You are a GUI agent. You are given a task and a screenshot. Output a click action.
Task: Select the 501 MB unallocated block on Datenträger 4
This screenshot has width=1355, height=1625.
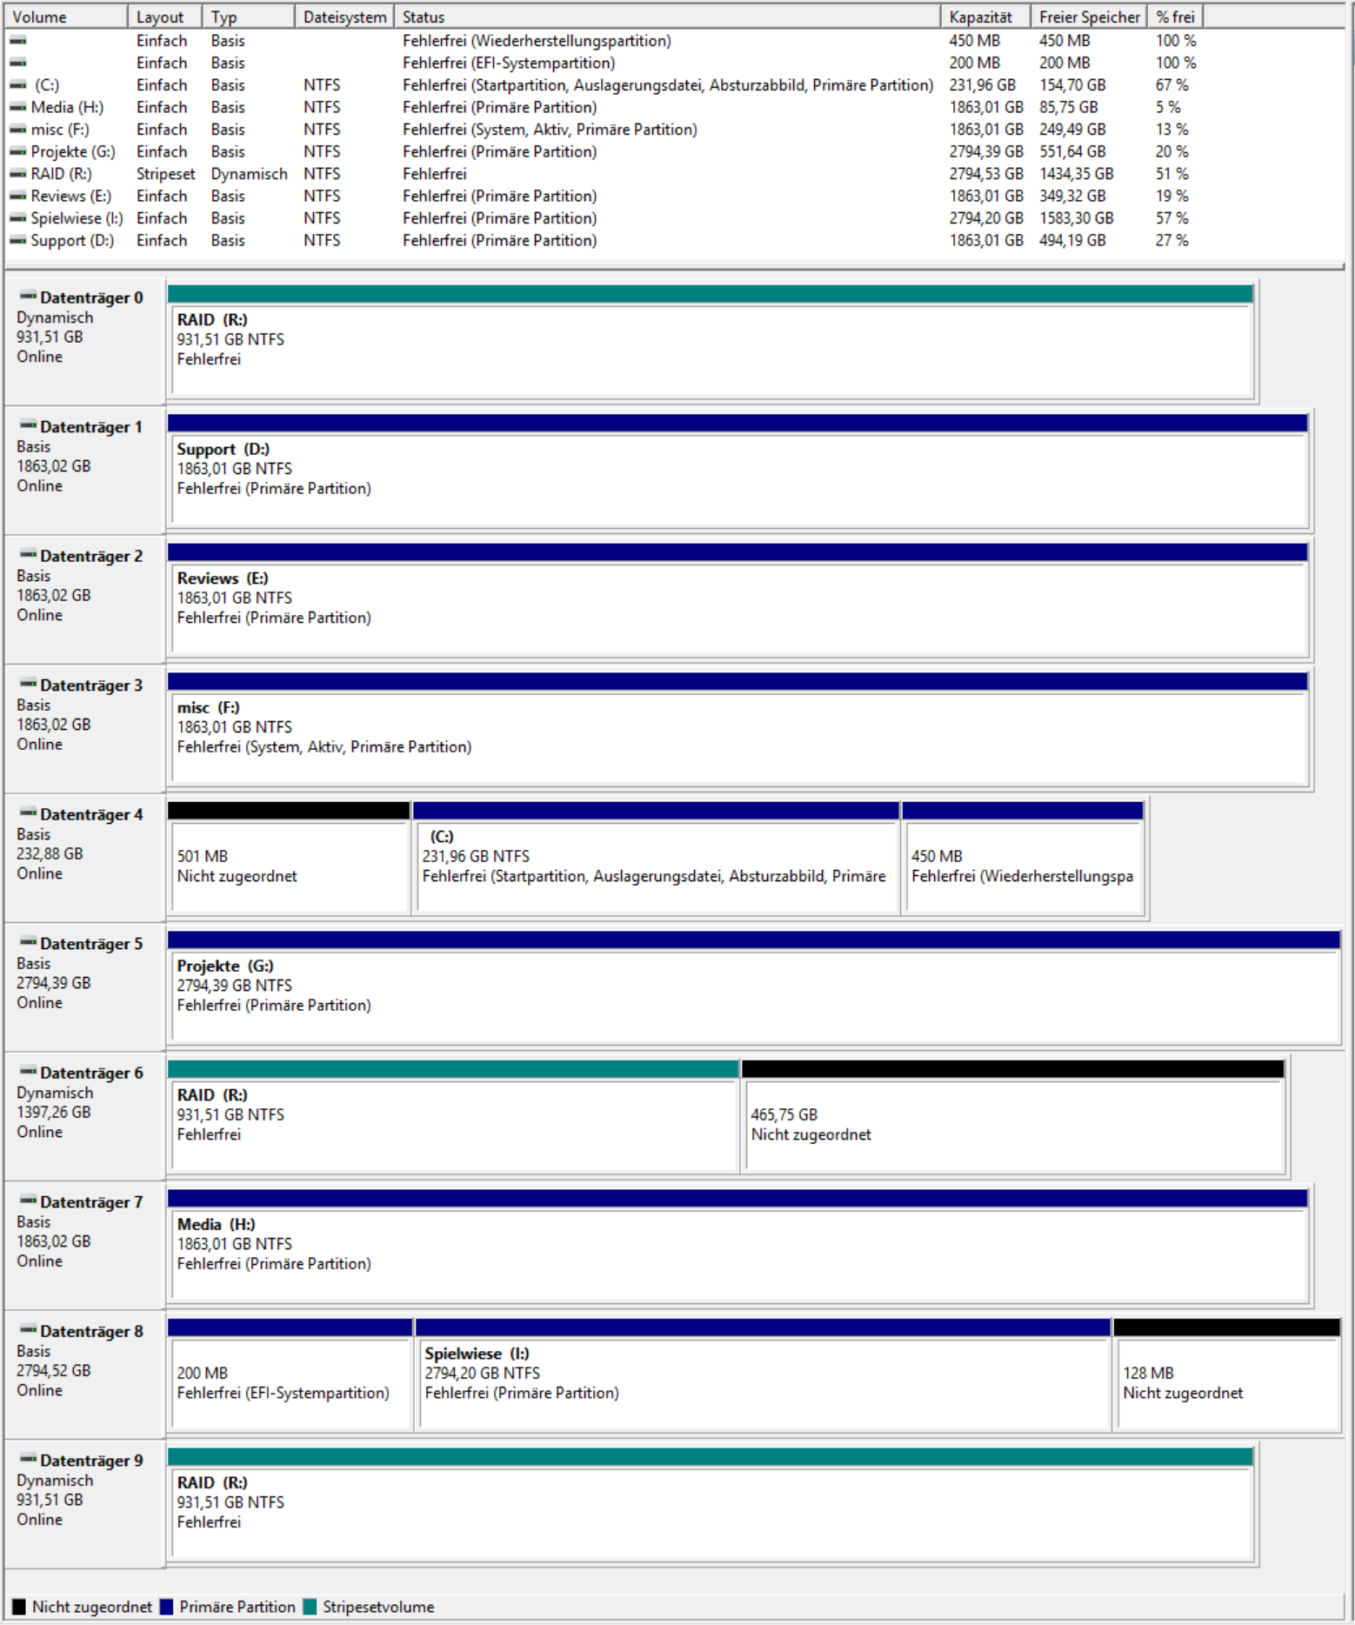289,858
